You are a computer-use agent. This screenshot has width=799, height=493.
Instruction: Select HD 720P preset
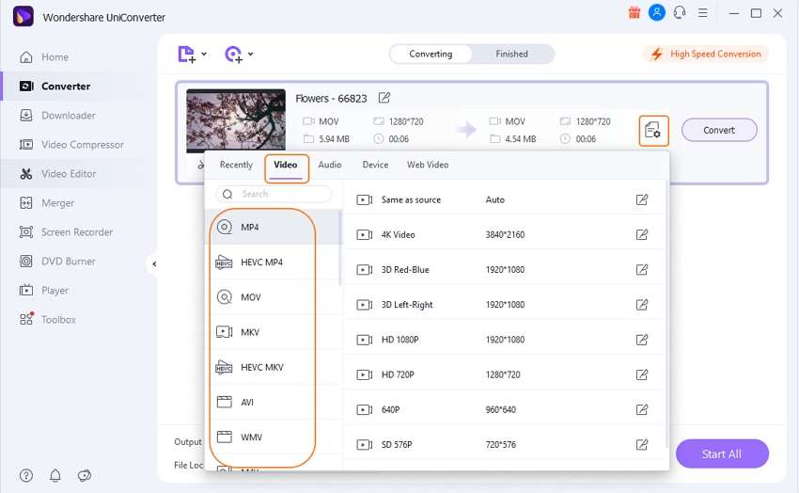pos(505,374)
